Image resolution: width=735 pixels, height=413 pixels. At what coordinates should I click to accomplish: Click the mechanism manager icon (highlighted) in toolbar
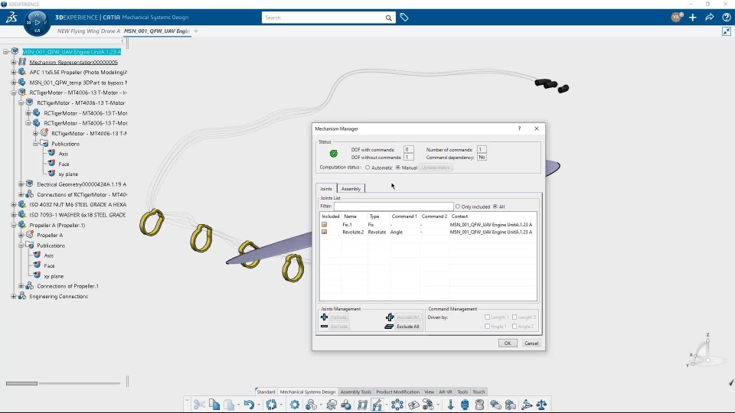point(377,405)
